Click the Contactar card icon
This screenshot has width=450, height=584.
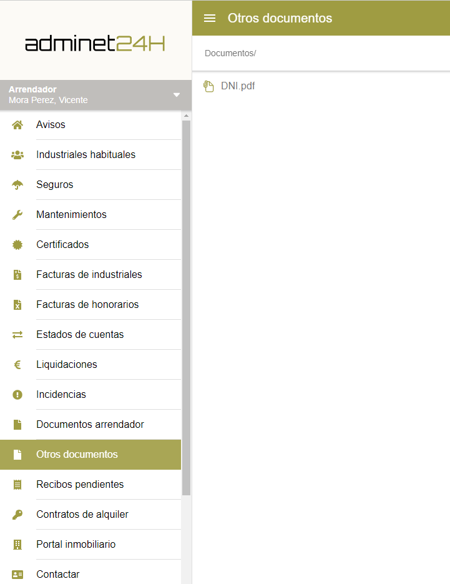(17, 574)
